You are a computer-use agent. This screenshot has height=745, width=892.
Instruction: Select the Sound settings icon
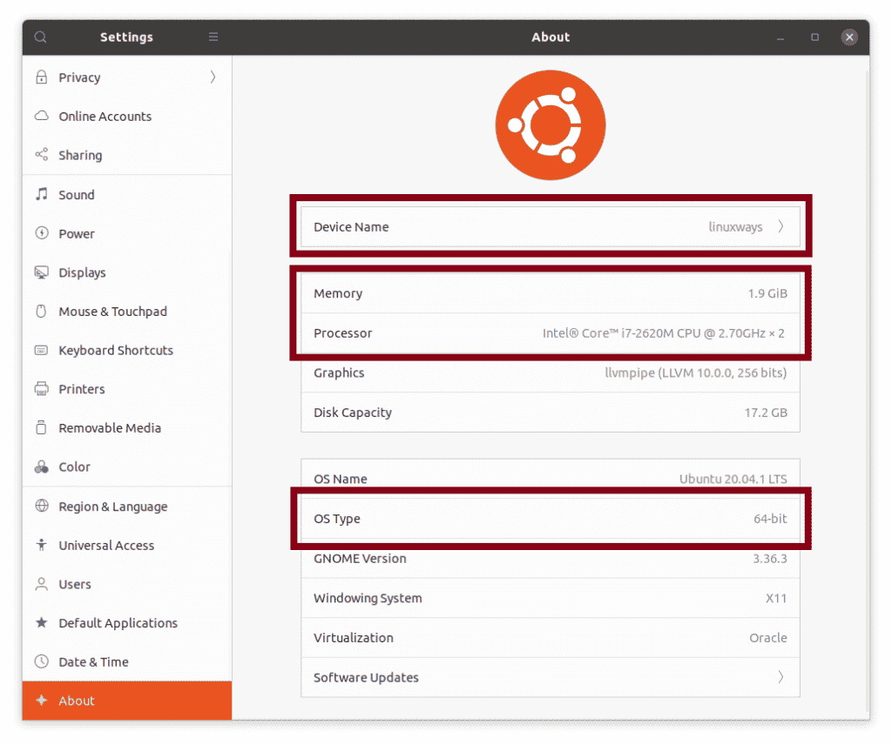pos(41,194)
